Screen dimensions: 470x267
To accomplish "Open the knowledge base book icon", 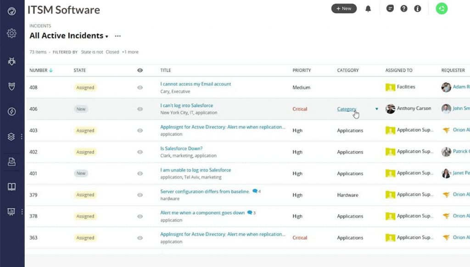I will click(x=12, y=187).
